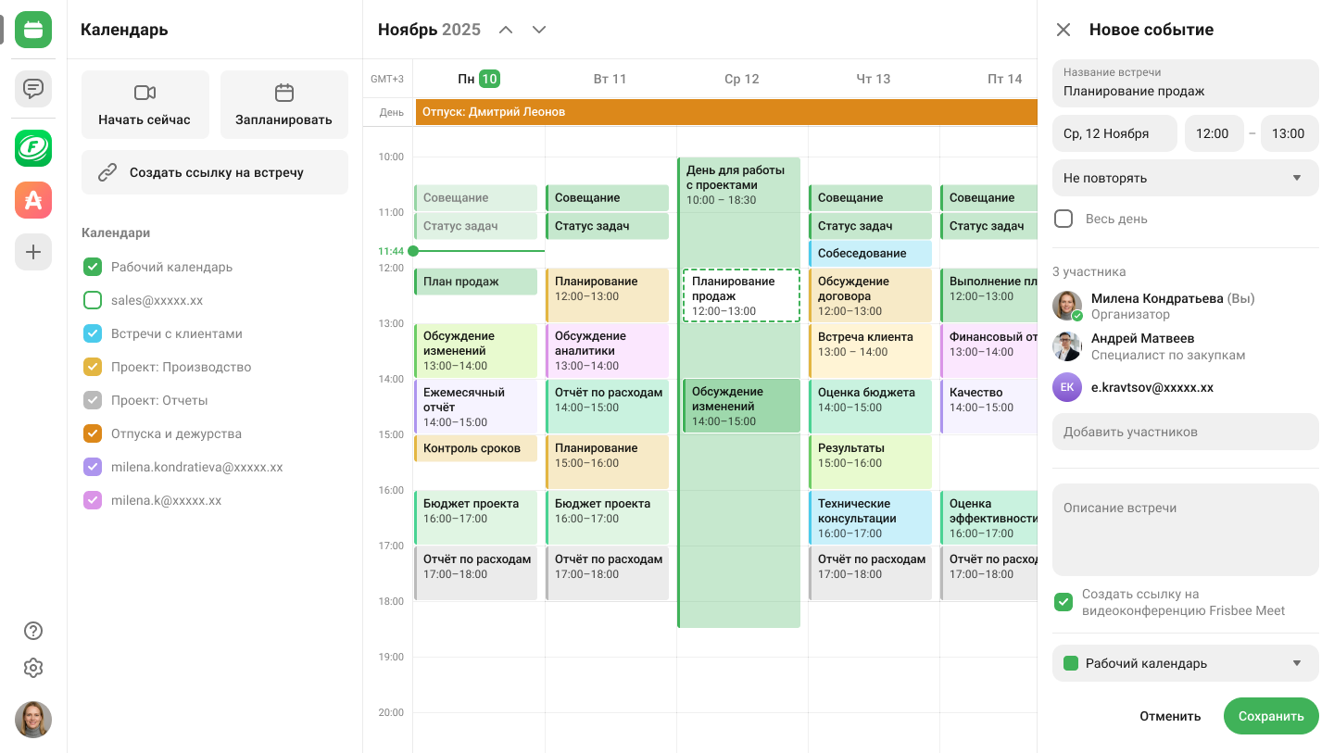Select the Пн 10 day header

pyautogui.click(x=479, y=79)
